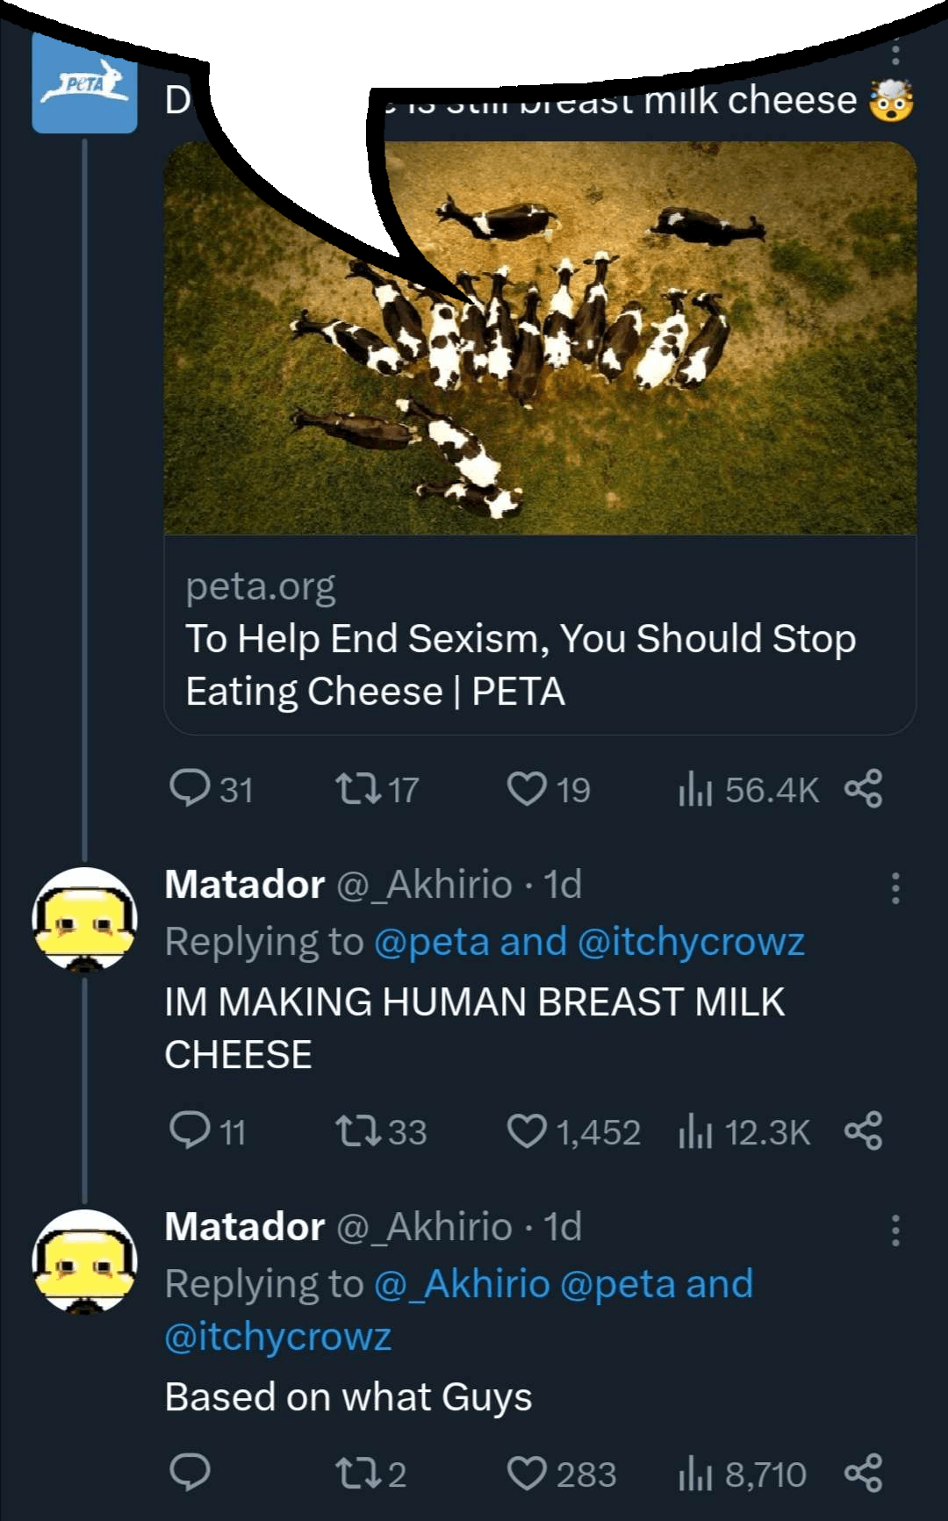Retweet the PETA cheese tweet
This screenshot has height=1521, width=948.
358,788
